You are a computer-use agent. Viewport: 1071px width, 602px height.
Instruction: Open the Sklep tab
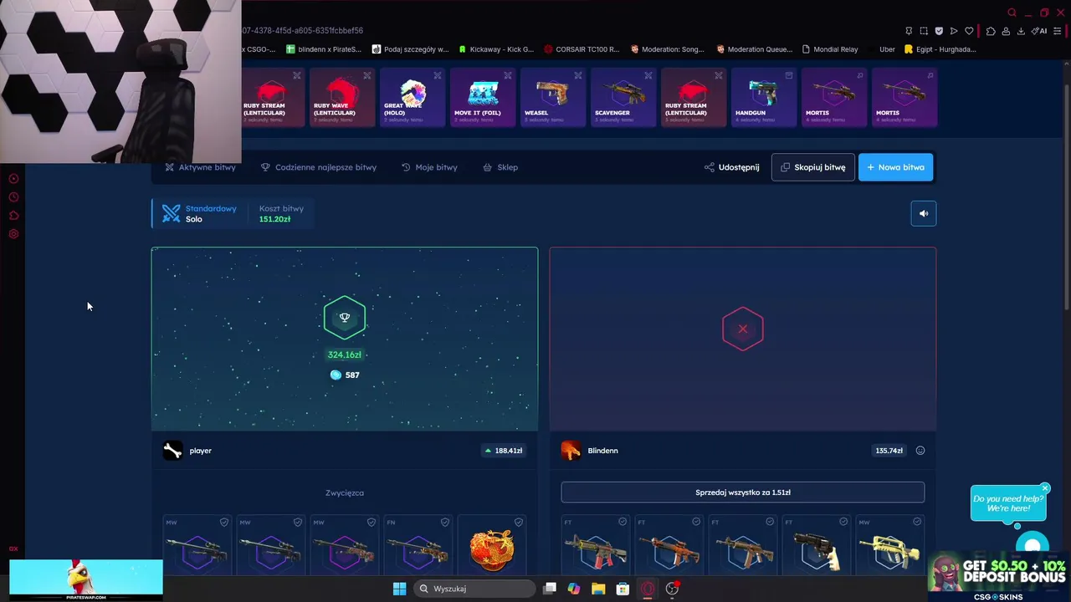point(500,167)
